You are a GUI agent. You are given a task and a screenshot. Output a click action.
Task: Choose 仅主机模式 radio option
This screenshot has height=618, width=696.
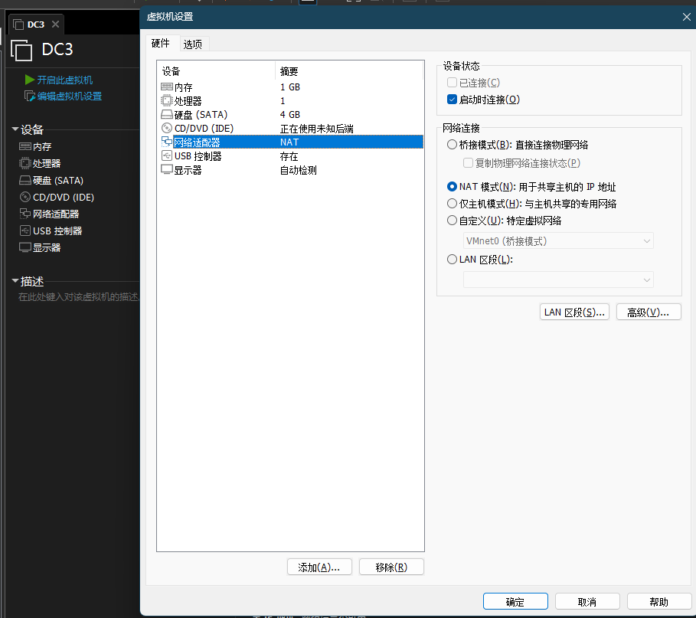452,204
